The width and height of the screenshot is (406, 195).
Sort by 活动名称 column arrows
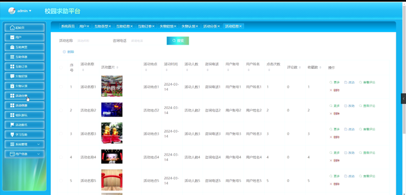point(83,70)
